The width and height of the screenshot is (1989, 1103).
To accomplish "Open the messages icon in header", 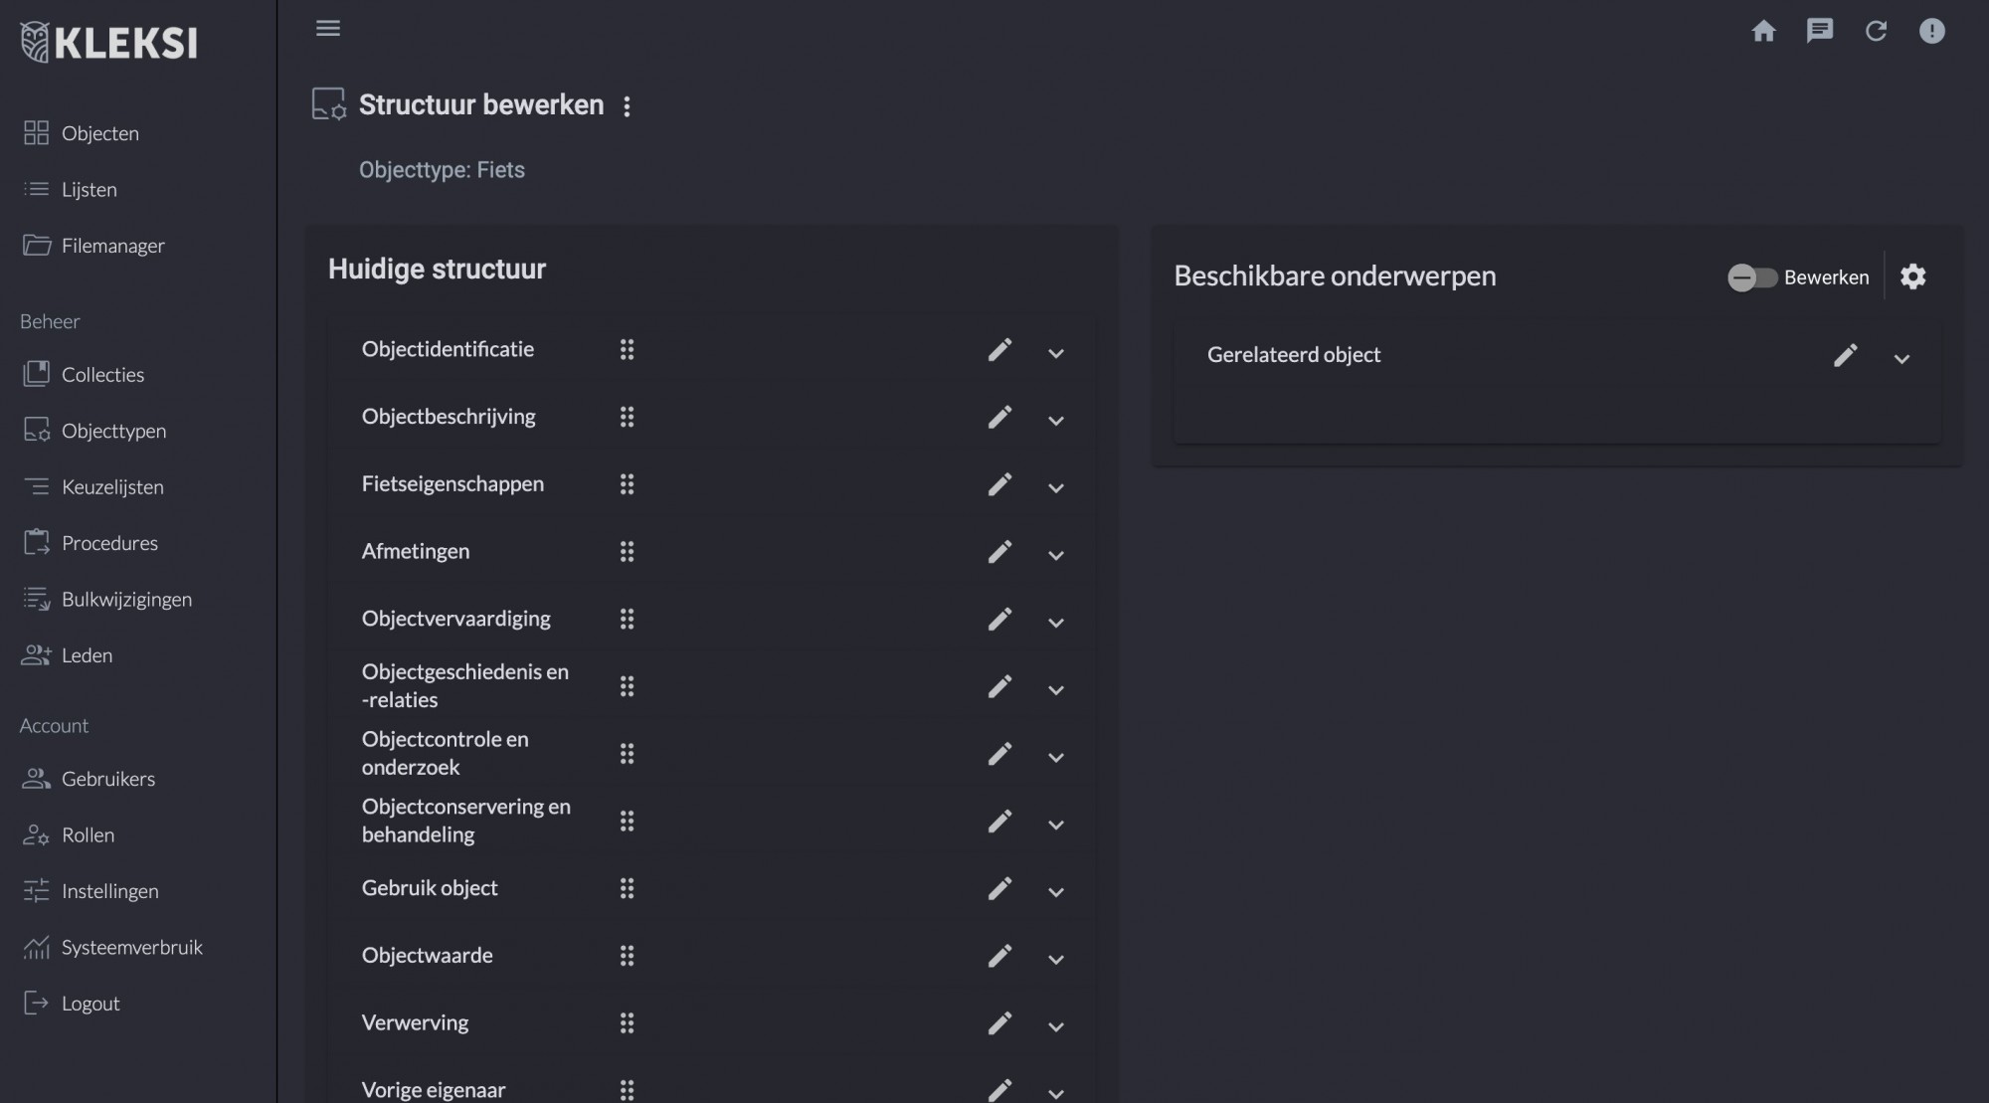I will [1819, 30].
